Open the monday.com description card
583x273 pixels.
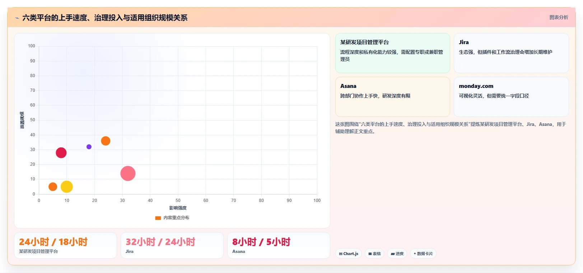click(x=511, y=97)
